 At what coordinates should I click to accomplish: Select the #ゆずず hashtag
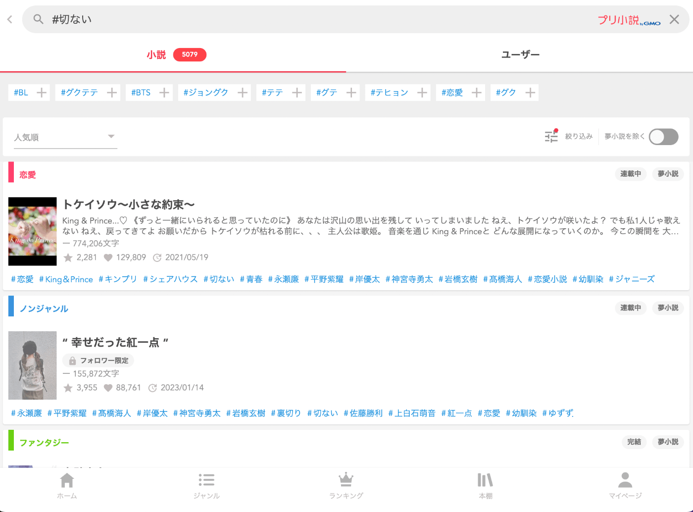[558, 413]
